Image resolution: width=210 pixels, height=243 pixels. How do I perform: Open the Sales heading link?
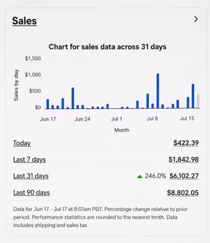click(x=24, y=21)
